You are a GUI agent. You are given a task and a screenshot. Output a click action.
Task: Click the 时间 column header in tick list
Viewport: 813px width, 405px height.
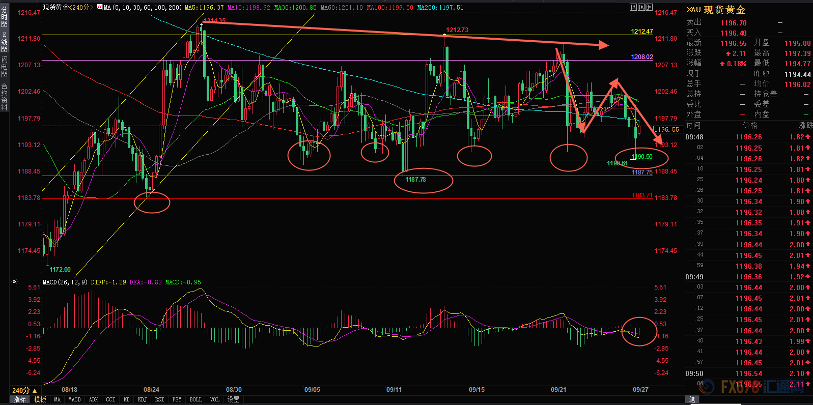click(x=693, y=125)
